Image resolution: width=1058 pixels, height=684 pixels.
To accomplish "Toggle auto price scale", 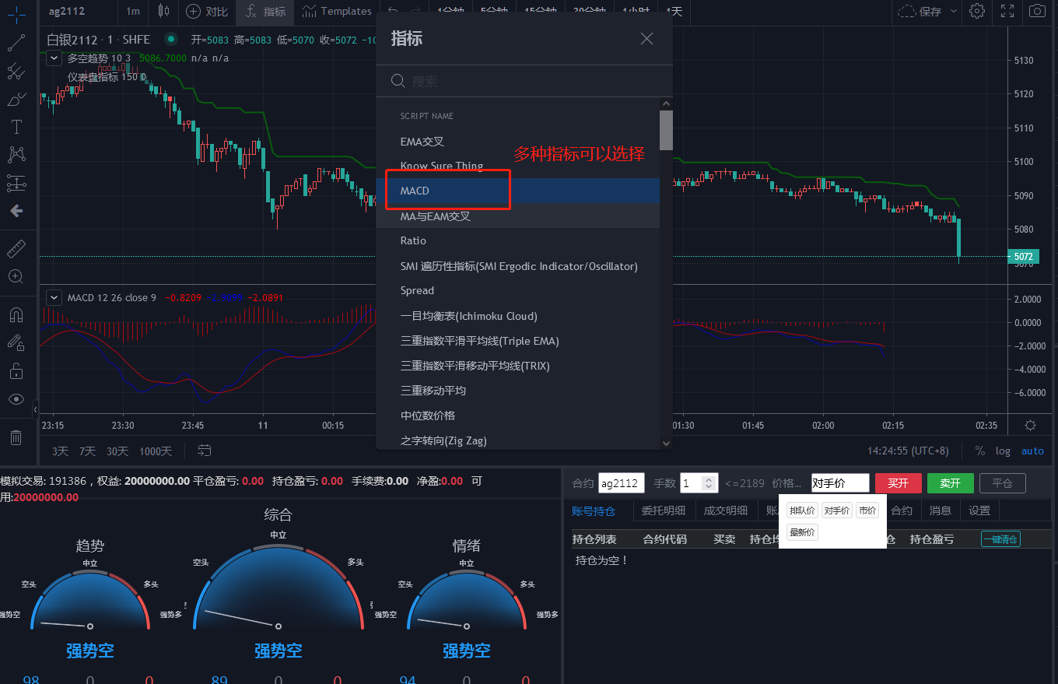I will pyautogui.click(x=1032, y=451).
